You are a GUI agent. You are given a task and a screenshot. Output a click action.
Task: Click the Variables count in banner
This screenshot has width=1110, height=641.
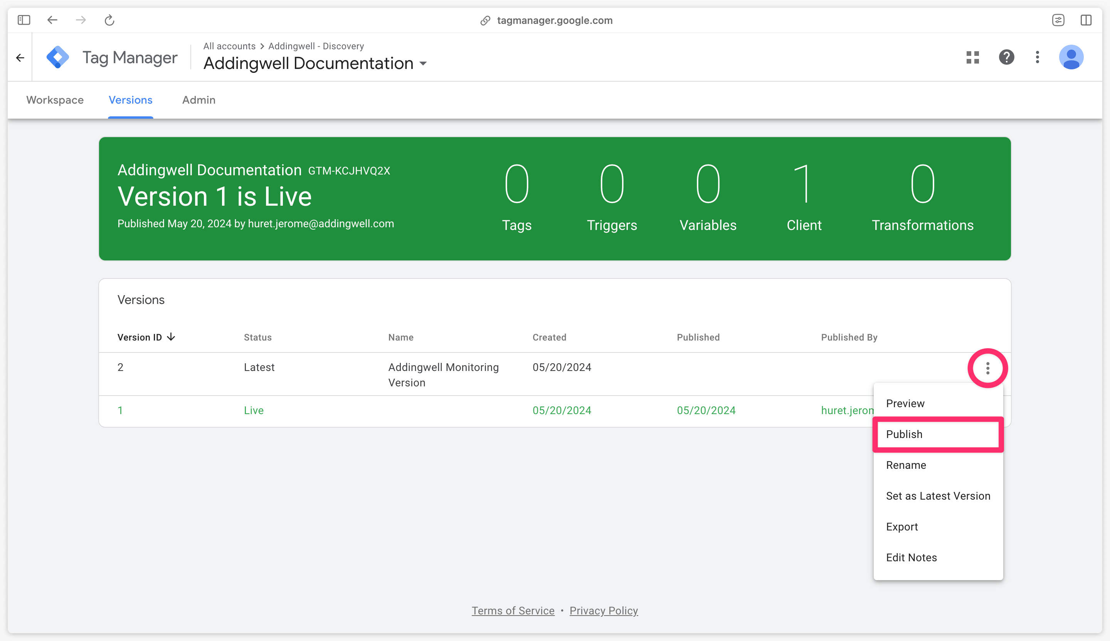pyautogui.click(x=708, y=184)
